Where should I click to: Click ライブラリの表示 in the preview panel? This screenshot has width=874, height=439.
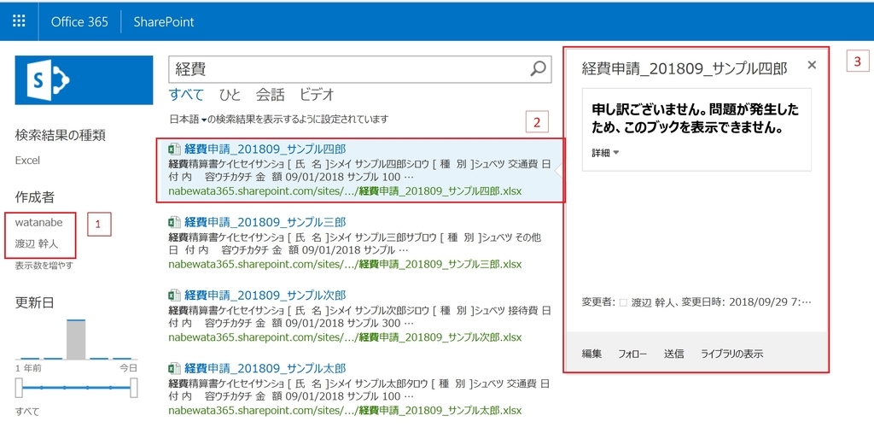pos(731,354)
